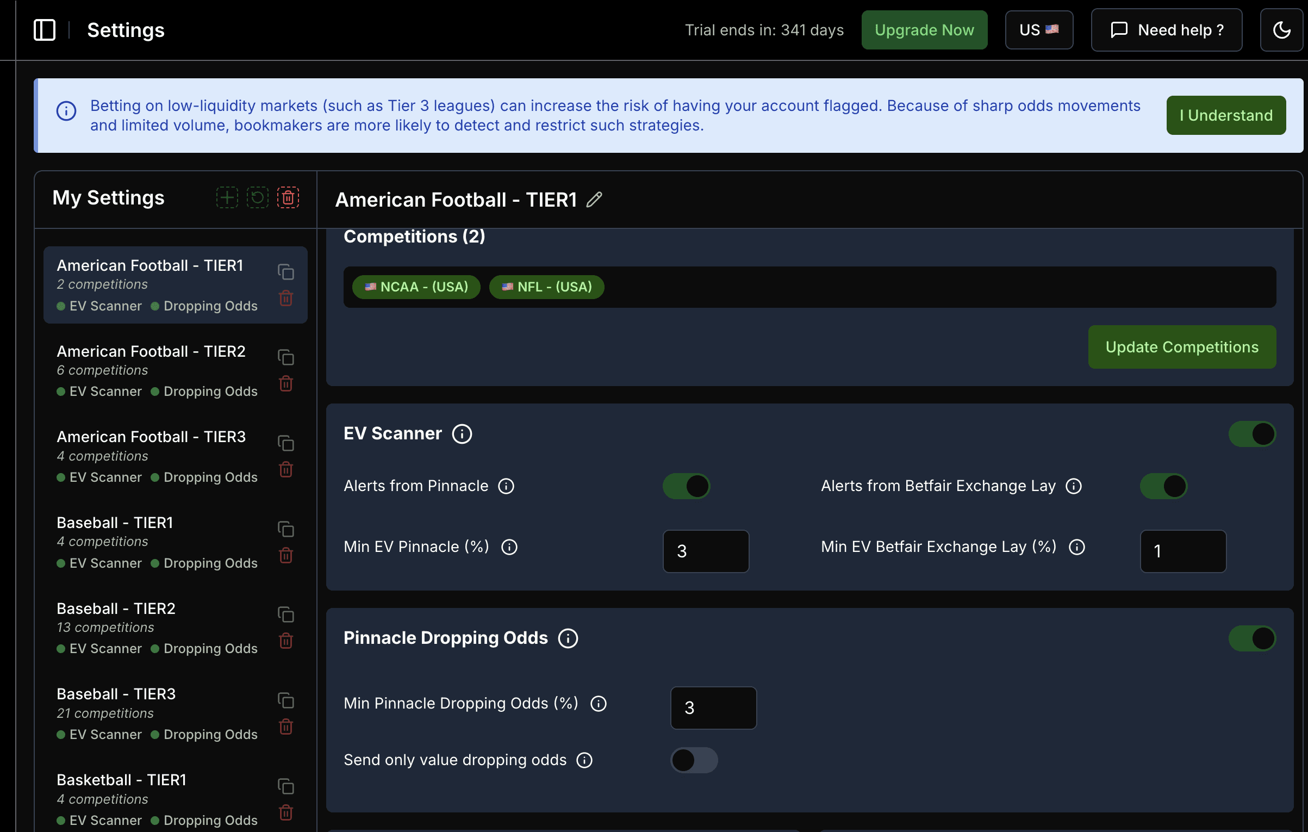Image resolution: width=1308 pixels, height=832 pixels.
Task: Edit the Min Pinnacle Dropping Odds value
Action: (713, 707)
